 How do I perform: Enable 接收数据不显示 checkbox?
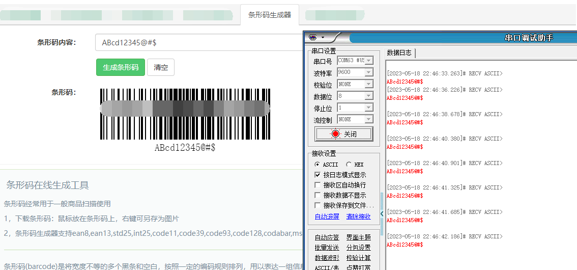click(317, 195)
